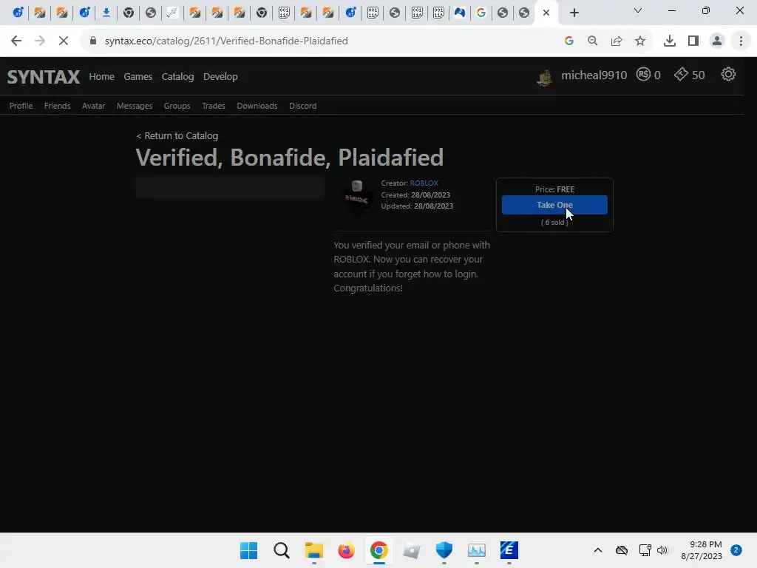Click 'Created: 28/08/2023' text
Image resolution: width=757 pixels, height=568 pixels.
(x=415, y=195)
